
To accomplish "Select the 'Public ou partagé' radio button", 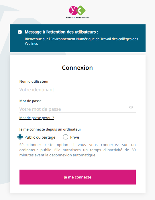I will [20, 137].
